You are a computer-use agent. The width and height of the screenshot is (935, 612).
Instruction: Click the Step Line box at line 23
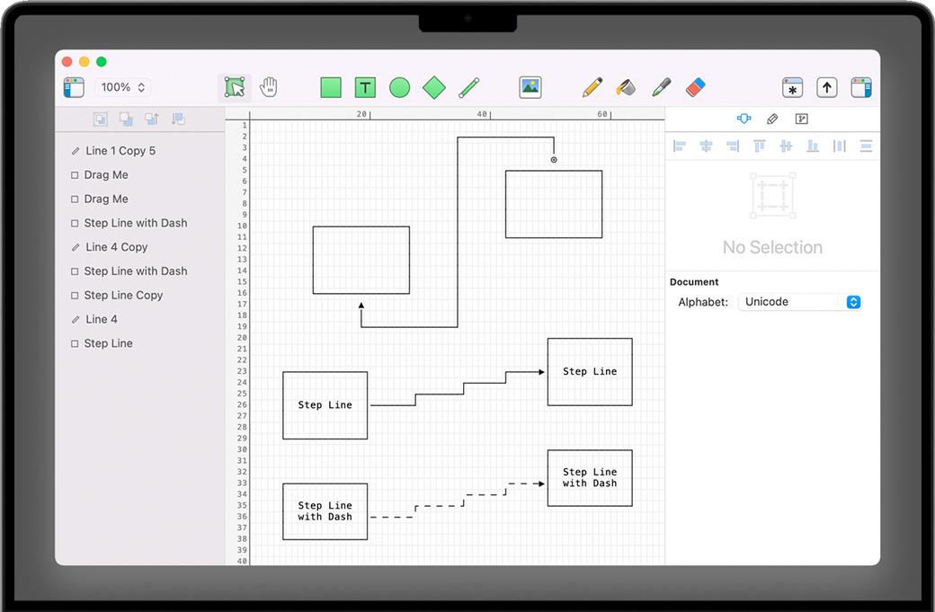point(590,372)
